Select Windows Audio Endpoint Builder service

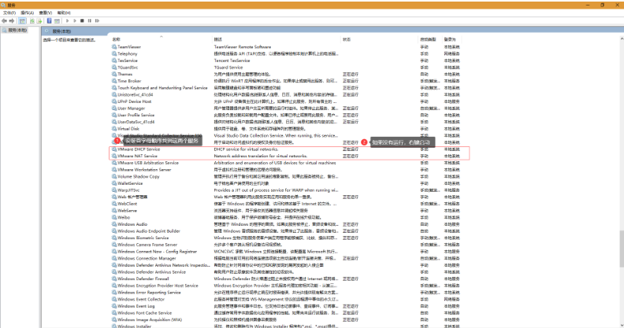pos(148,231)
